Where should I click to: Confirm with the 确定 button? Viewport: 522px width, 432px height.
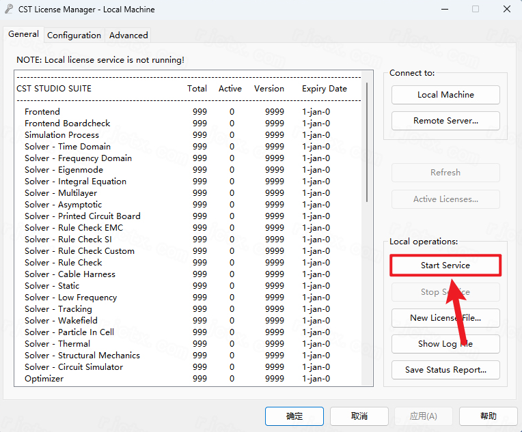(294, 416)
